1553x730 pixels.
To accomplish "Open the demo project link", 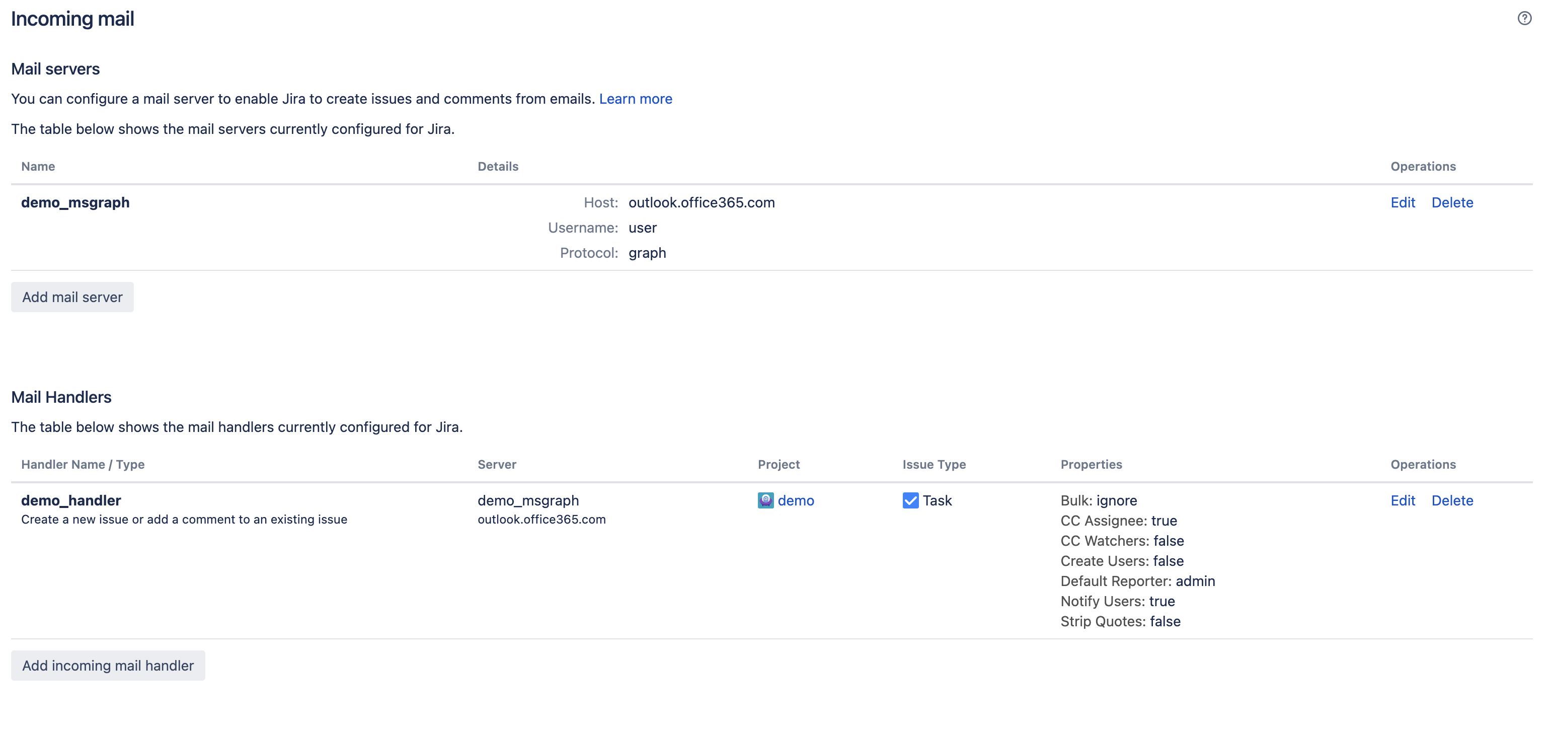I will (796, 500).
